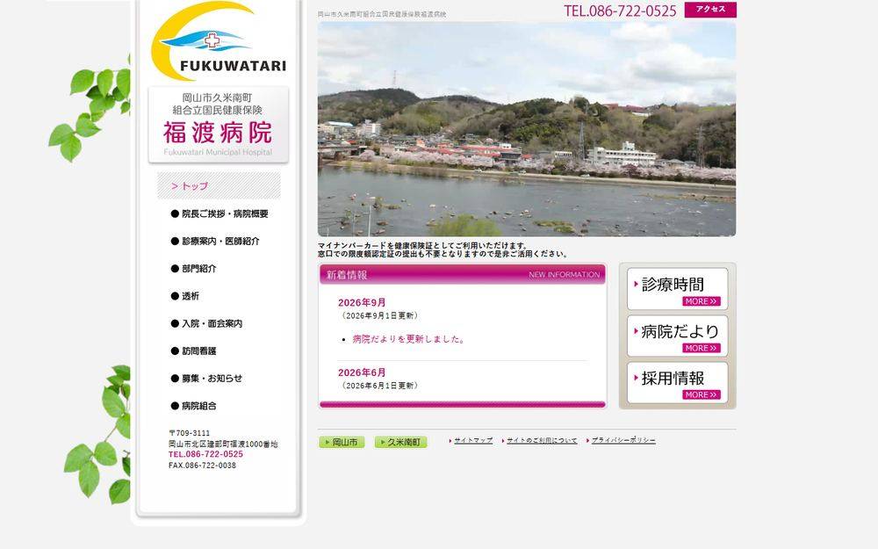Screen dimensions: 878x549
Task: Open the 採用情報 banner
Action: pyautogui.click(x=678, y=382)
